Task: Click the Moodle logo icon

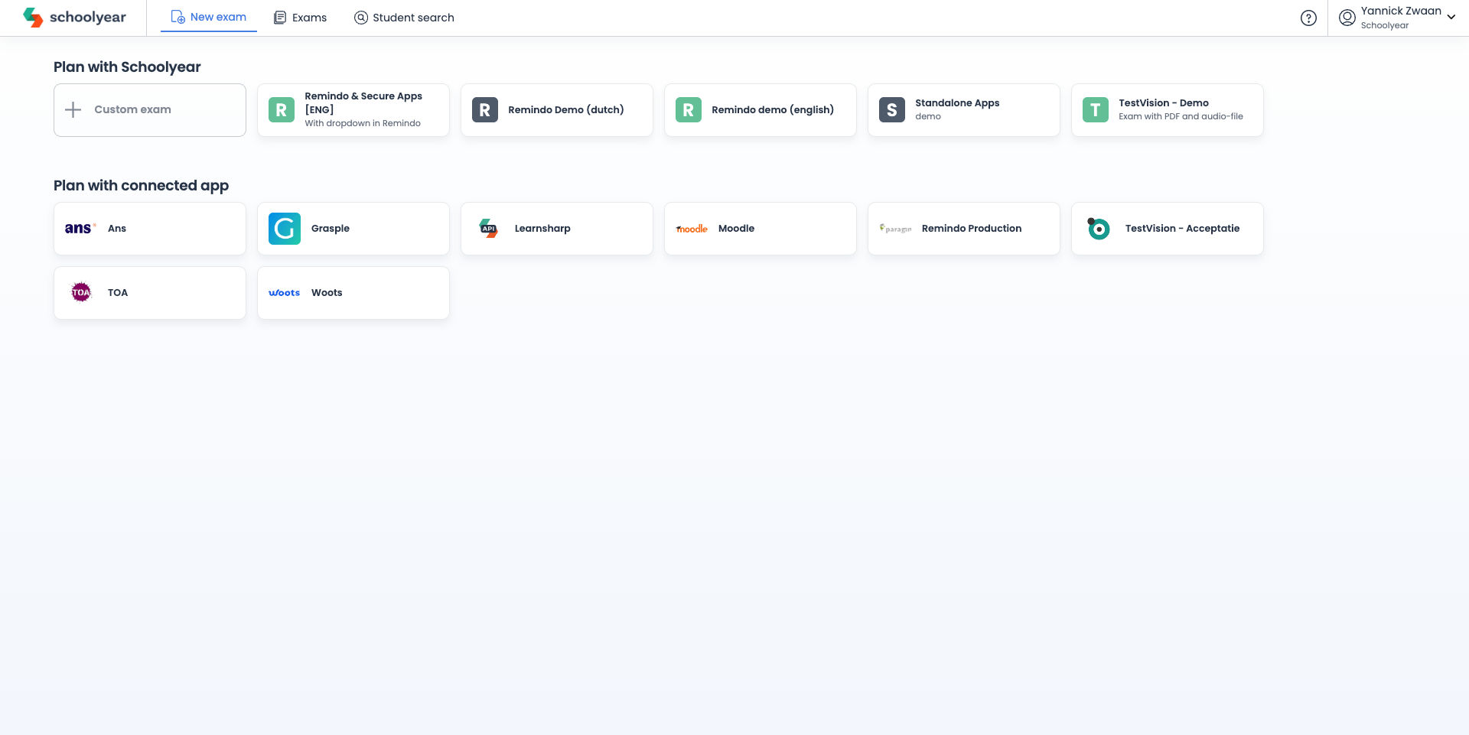Action: point(692,229)
